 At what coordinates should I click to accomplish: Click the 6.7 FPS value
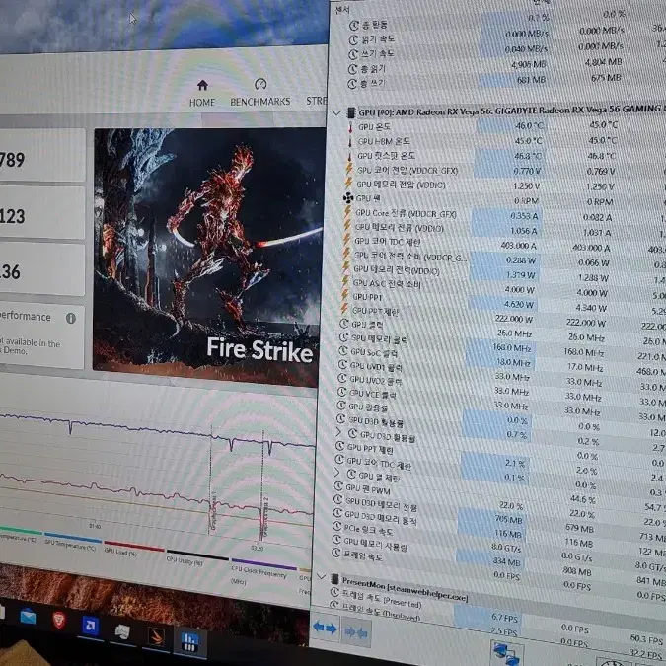coord(504,617)
